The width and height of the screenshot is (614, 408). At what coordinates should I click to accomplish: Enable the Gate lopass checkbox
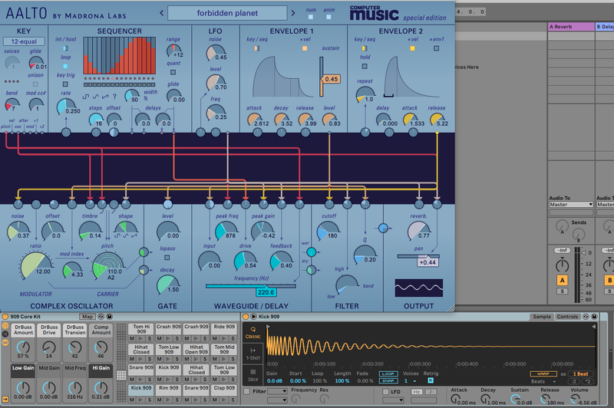(x=167, y=258)
